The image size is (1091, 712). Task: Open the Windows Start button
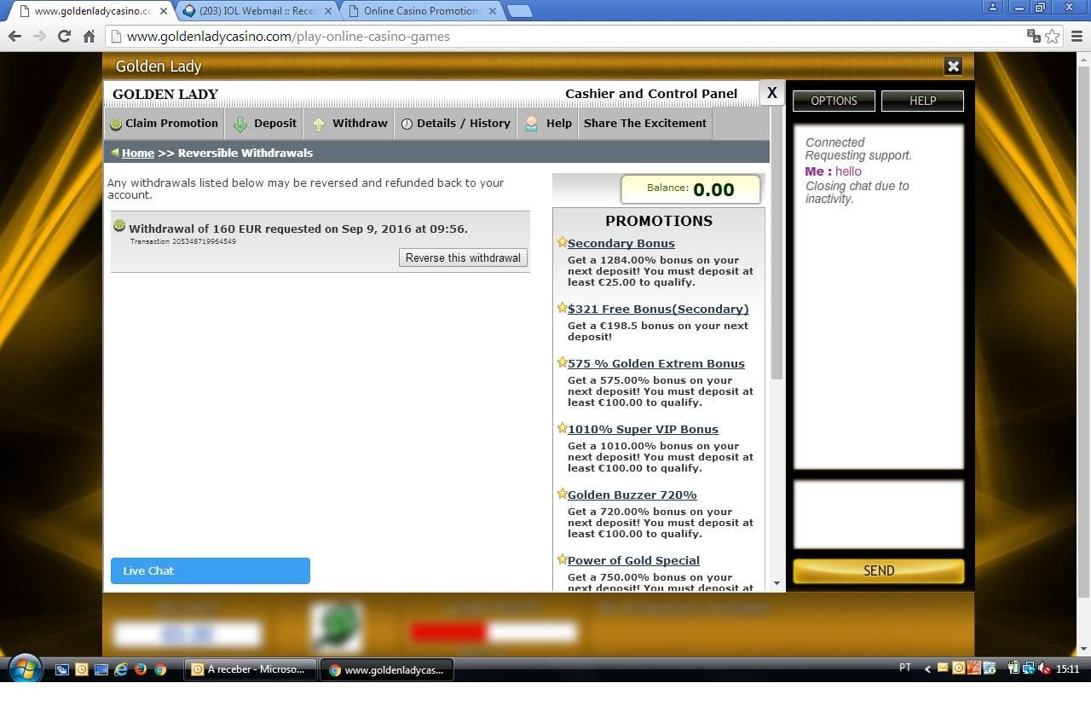[24, 669]
